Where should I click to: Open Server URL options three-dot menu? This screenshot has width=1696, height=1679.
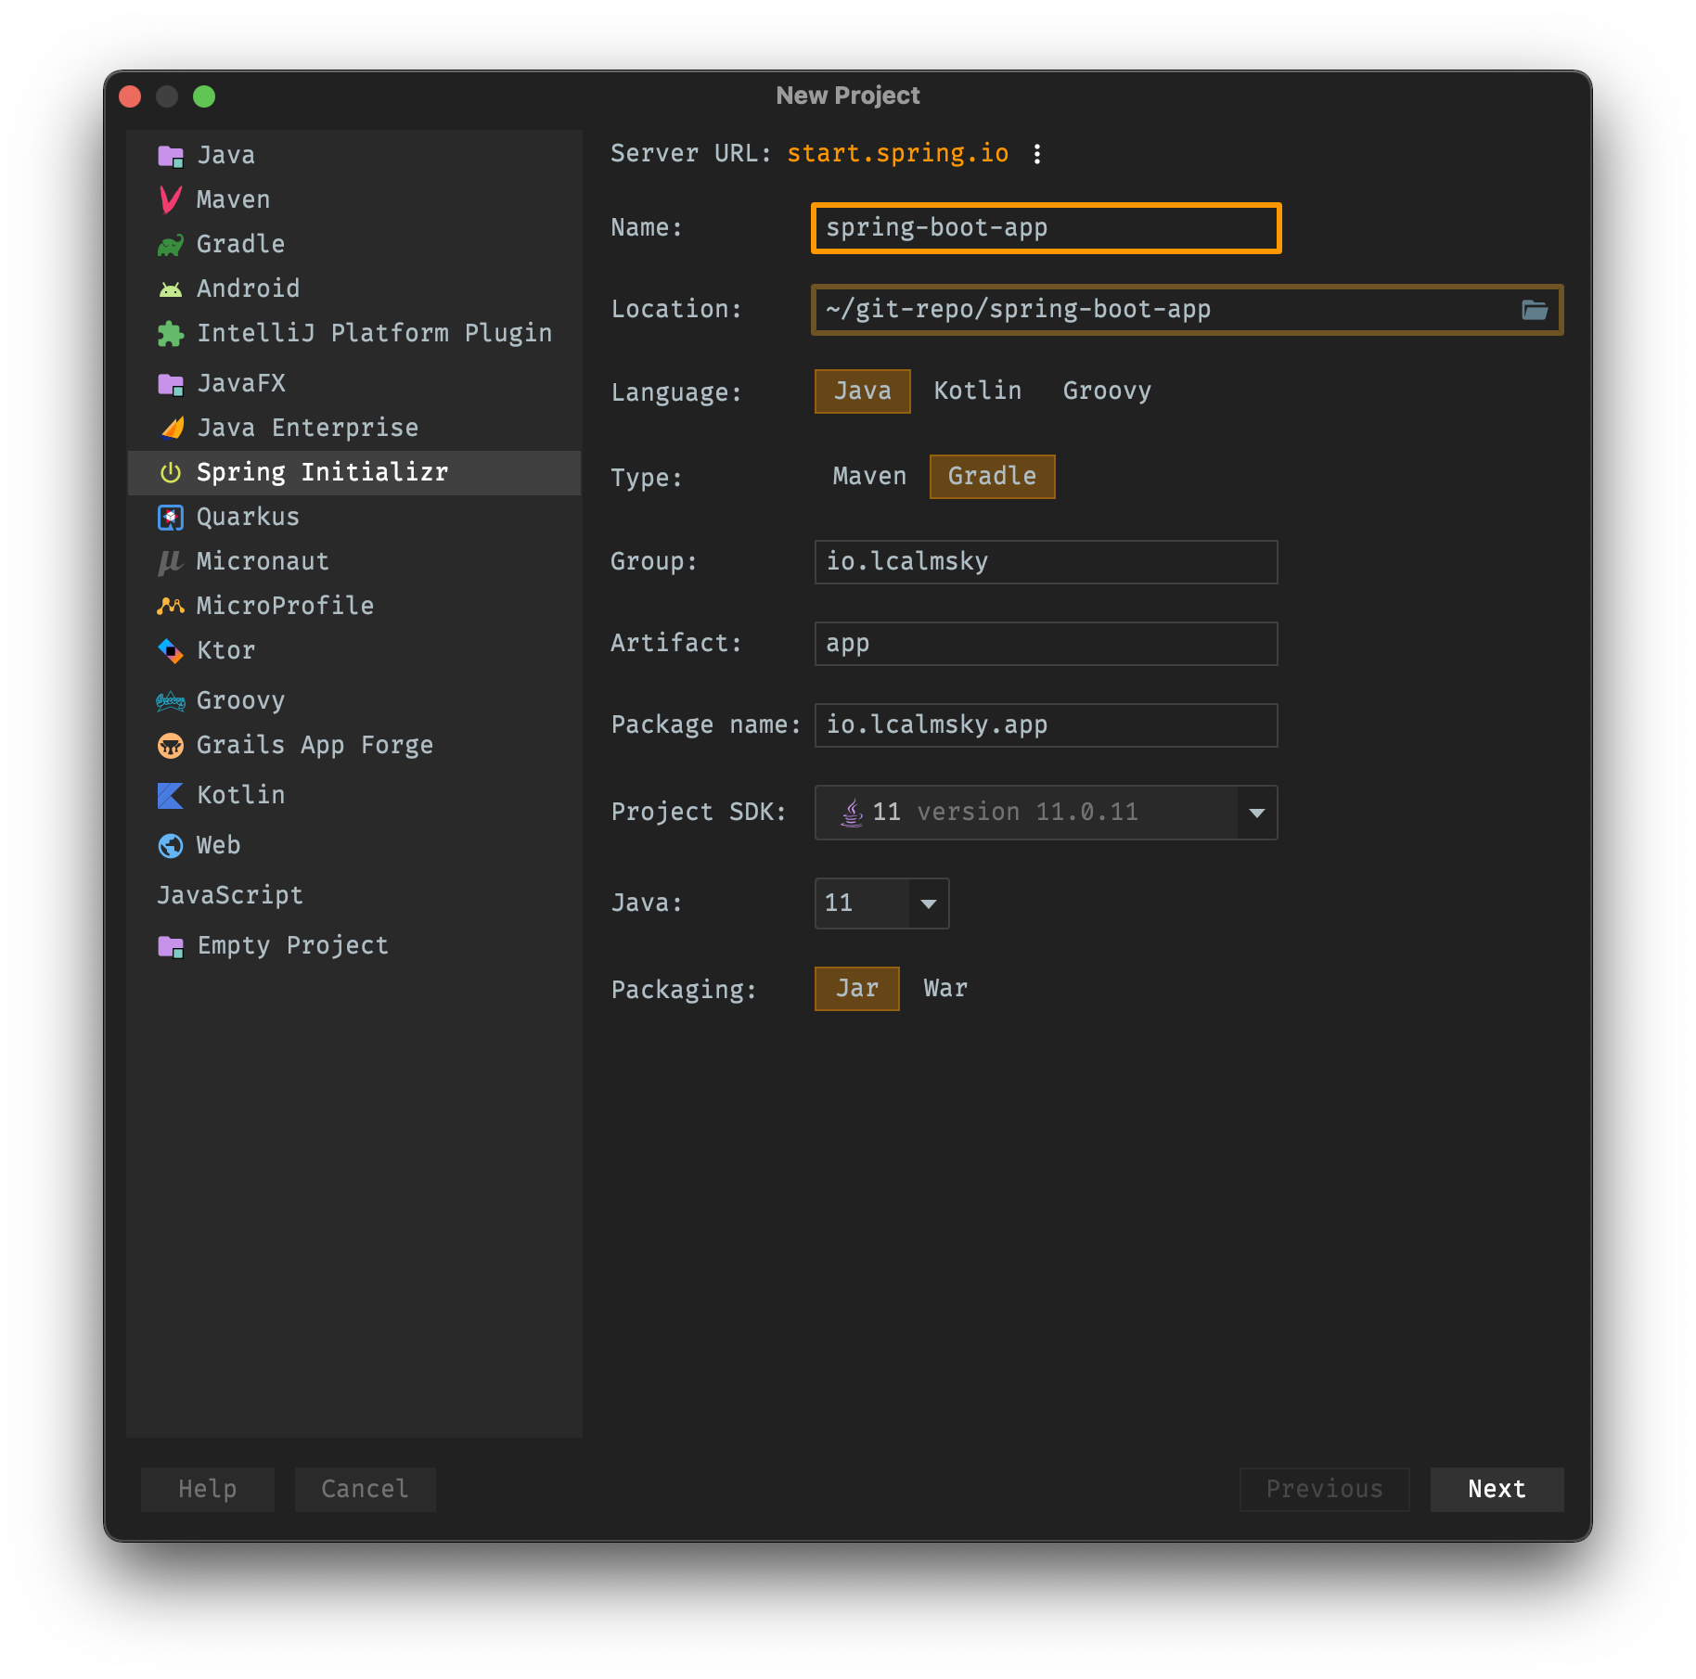tap(1037, 154)
